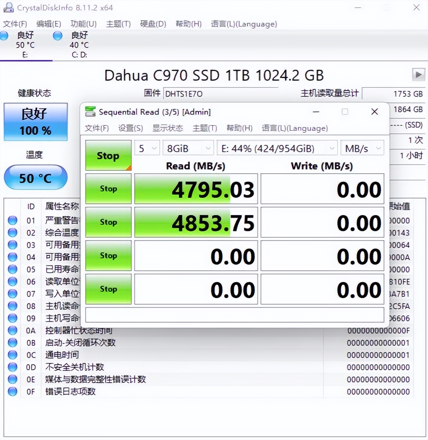Click the blue health indicator for drives C: D:
Screen dimensions: 428x440
(57, 36)
